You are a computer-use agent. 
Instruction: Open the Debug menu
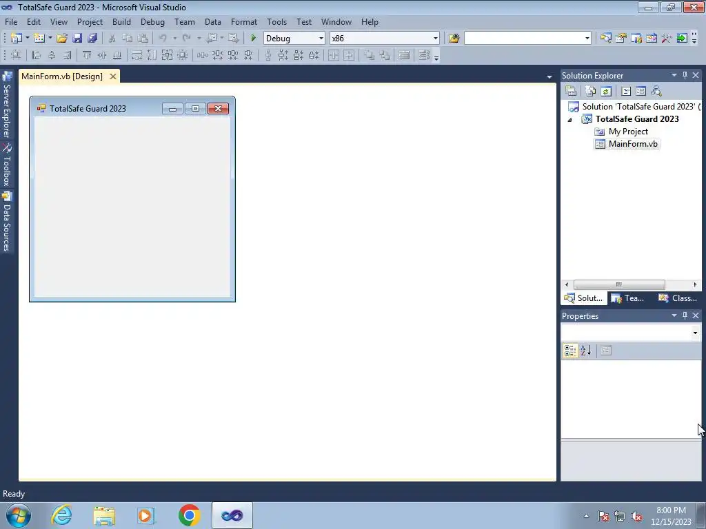coord(152,21)
